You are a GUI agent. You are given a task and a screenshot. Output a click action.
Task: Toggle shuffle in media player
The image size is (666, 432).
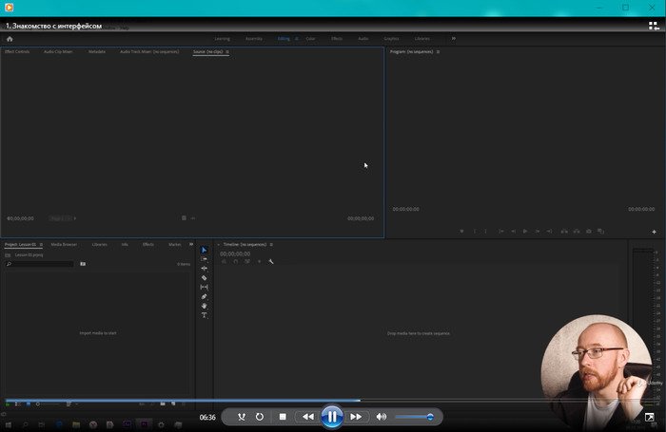pos(242,417)
